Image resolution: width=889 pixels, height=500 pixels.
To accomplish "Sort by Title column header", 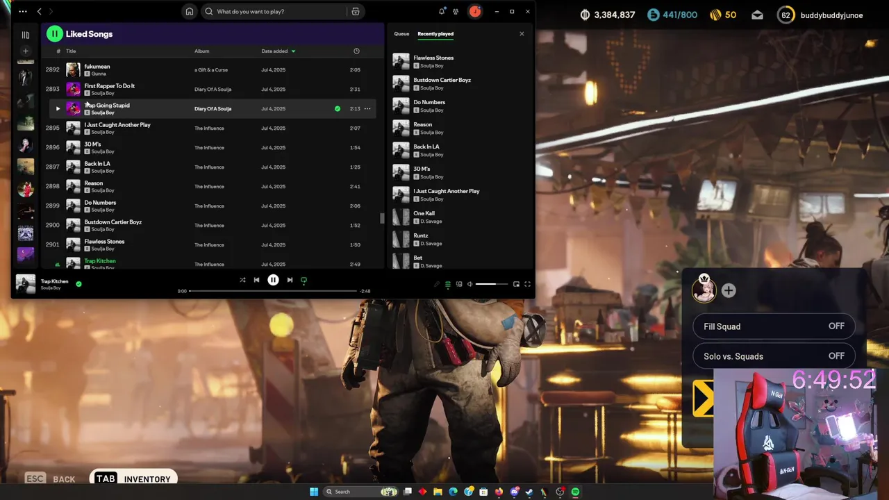I will (x=71, y=51).
